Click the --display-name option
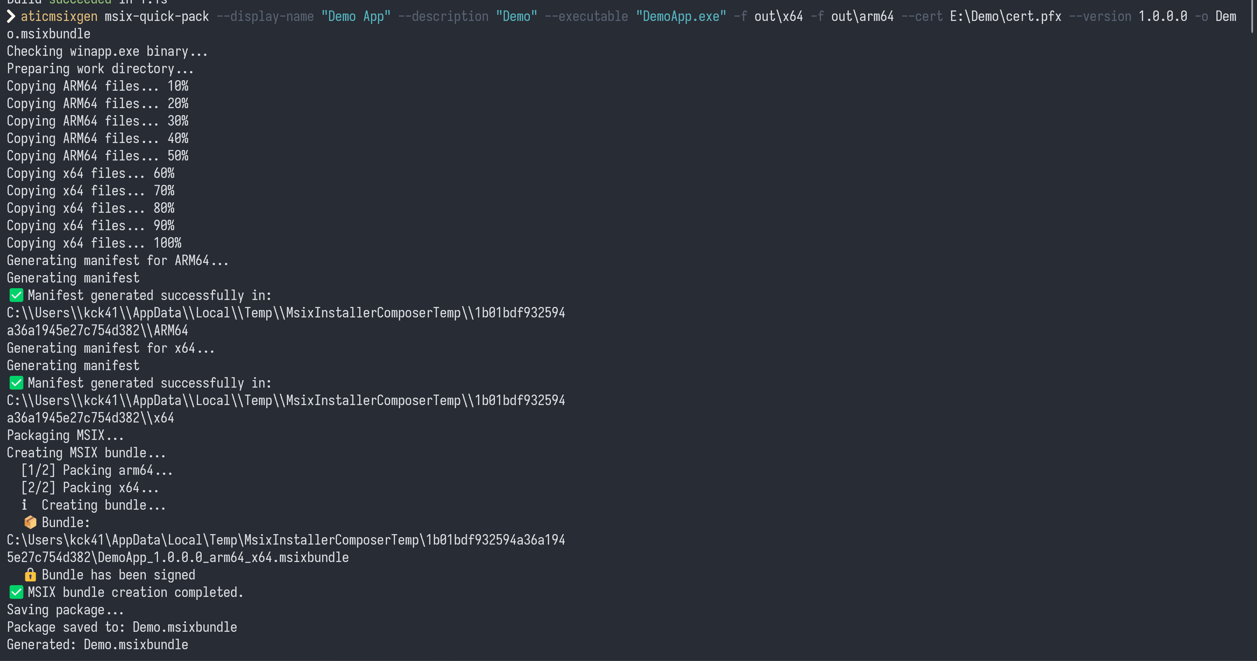This screenshot has height=661, width=1257. [x=265, y=17]
